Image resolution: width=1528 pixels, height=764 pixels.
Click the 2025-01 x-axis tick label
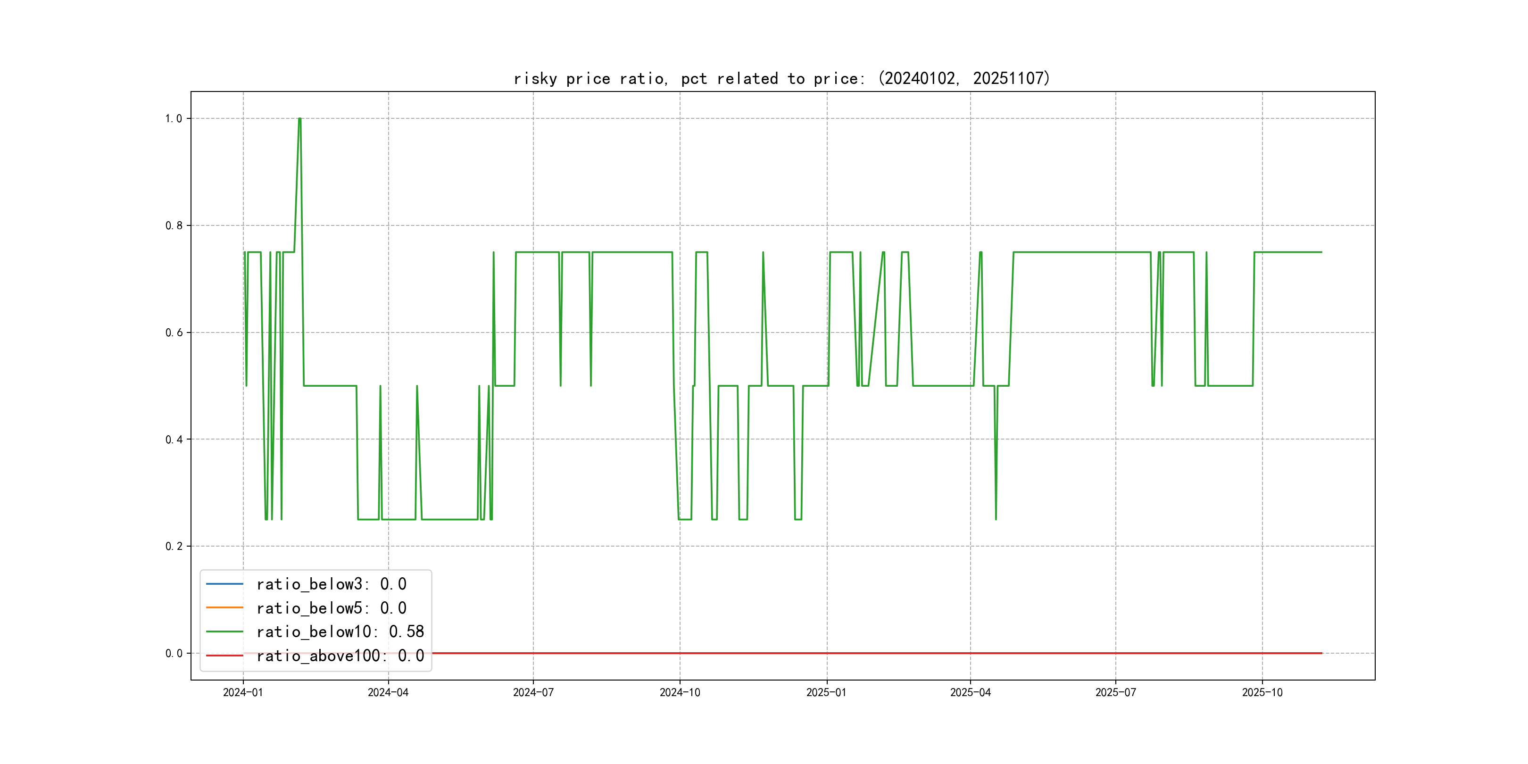pyautogui.click(x=826, y=693)
